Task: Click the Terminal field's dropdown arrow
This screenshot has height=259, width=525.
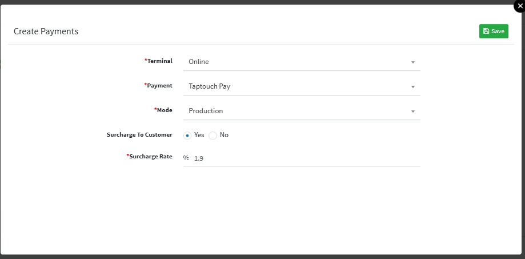Action: [x=412, y=62]
